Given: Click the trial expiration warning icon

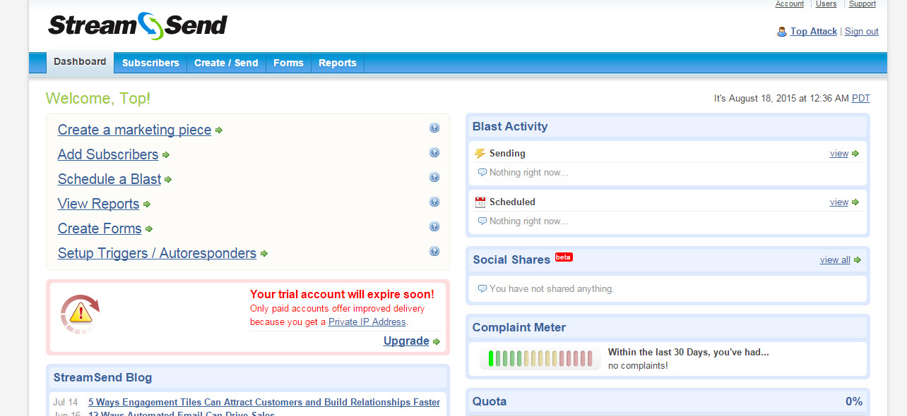Looking at the screenshot, I should [x=80, y=314].
